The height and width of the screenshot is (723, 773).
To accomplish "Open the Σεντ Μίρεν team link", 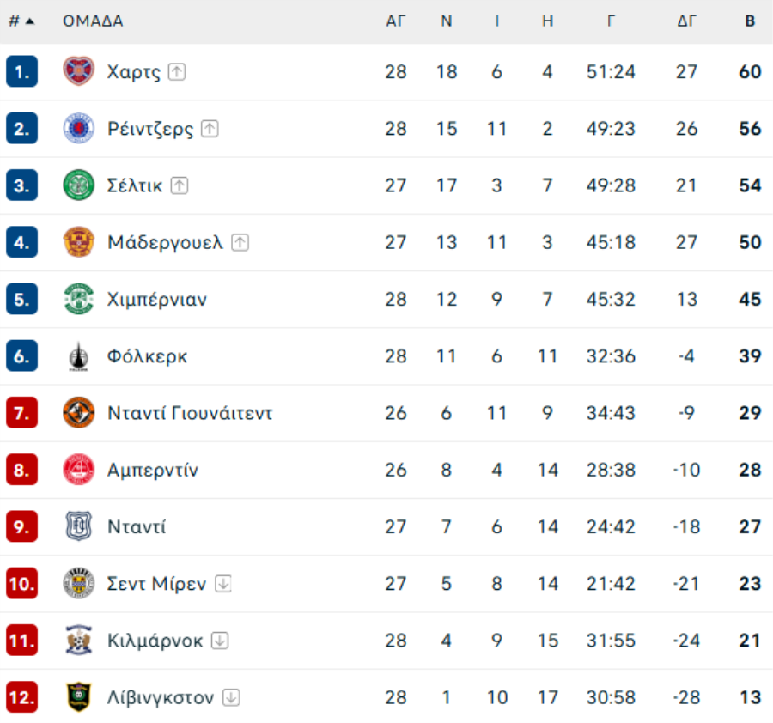I will pyautogui.click(x=157, y=584).
